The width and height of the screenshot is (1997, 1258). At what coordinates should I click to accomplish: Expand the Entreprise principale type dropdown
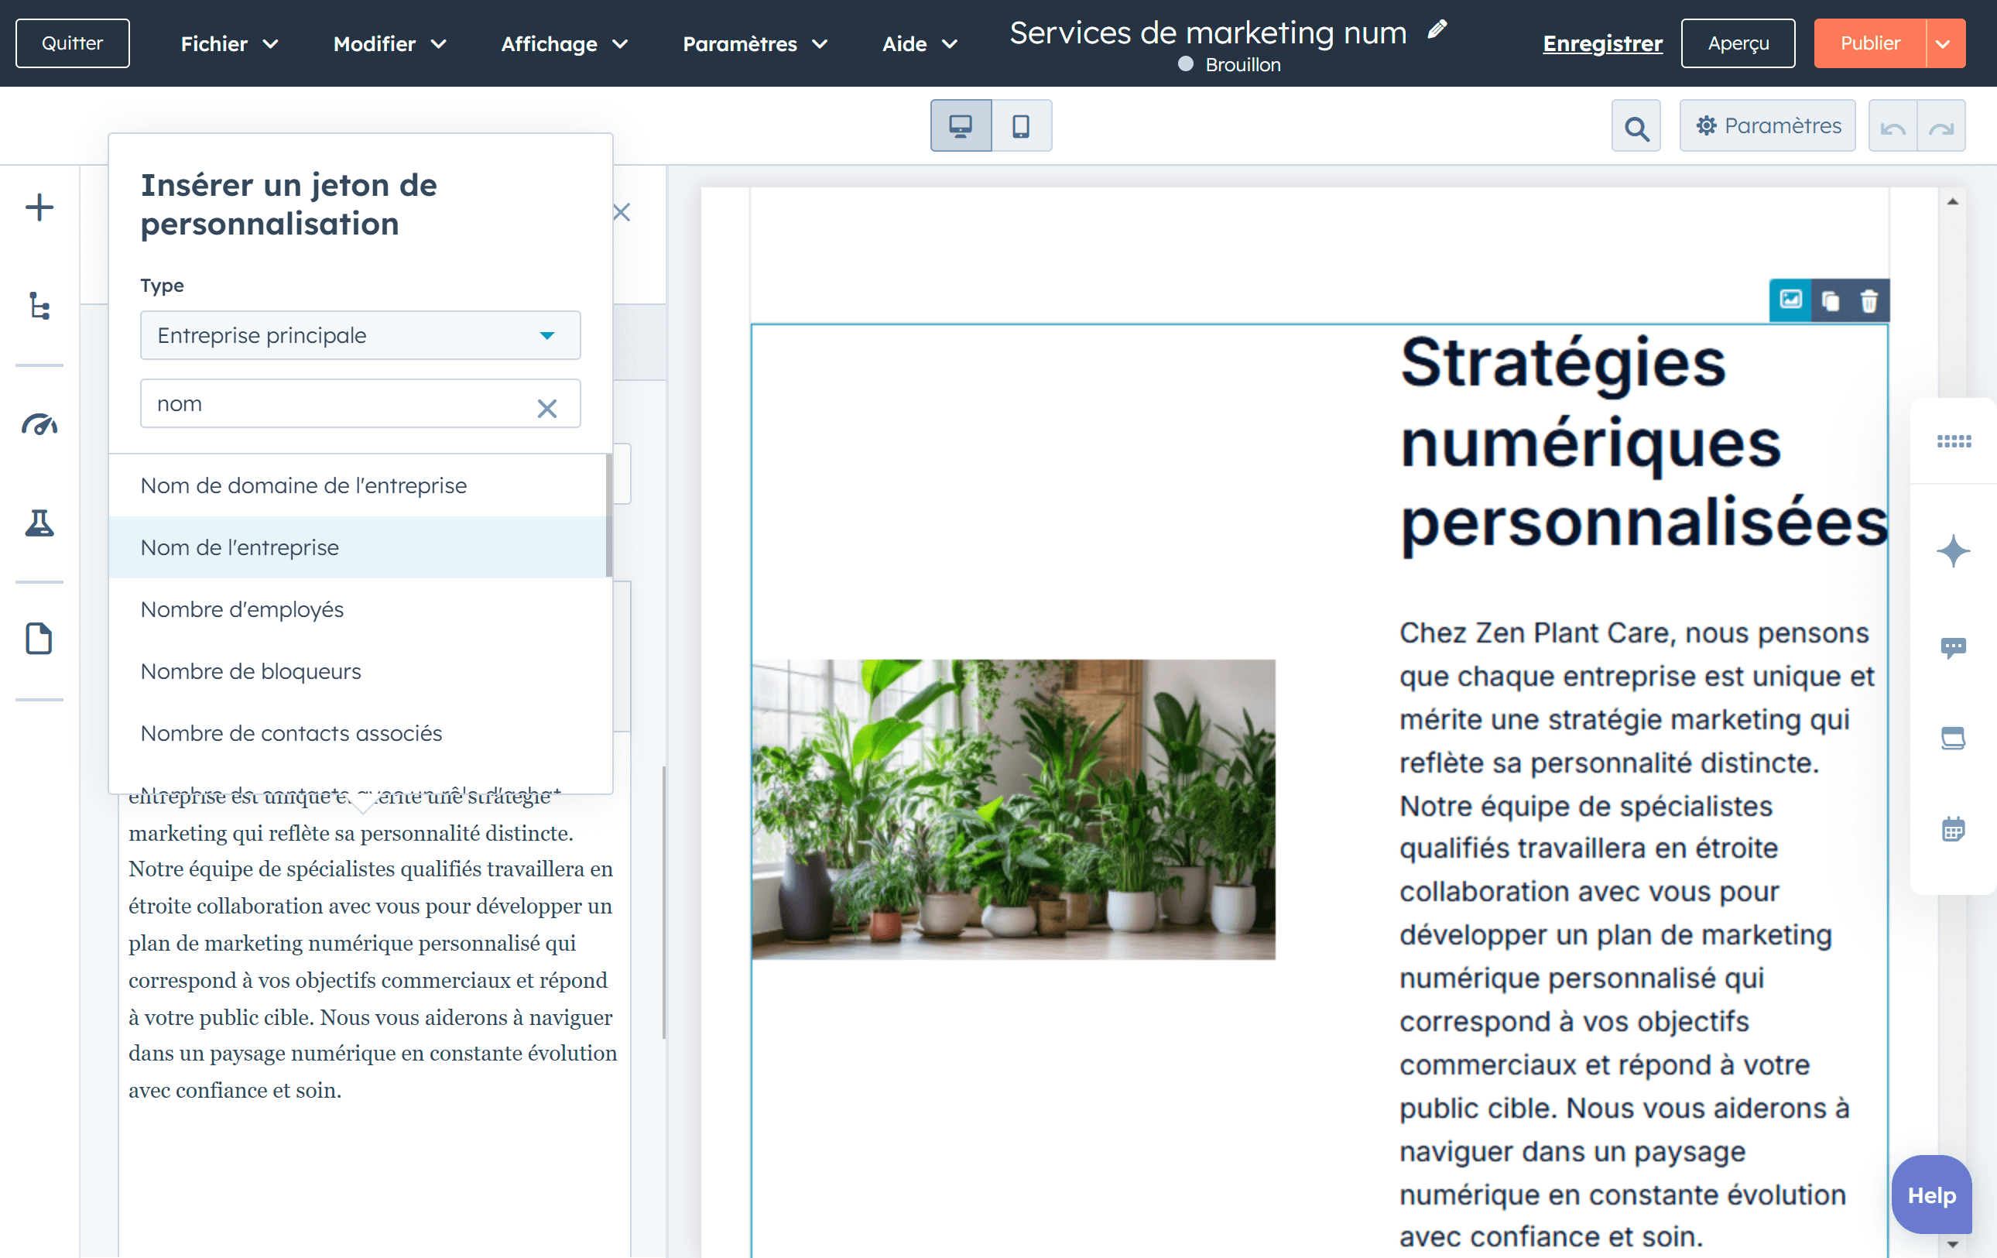click(360, 336)
